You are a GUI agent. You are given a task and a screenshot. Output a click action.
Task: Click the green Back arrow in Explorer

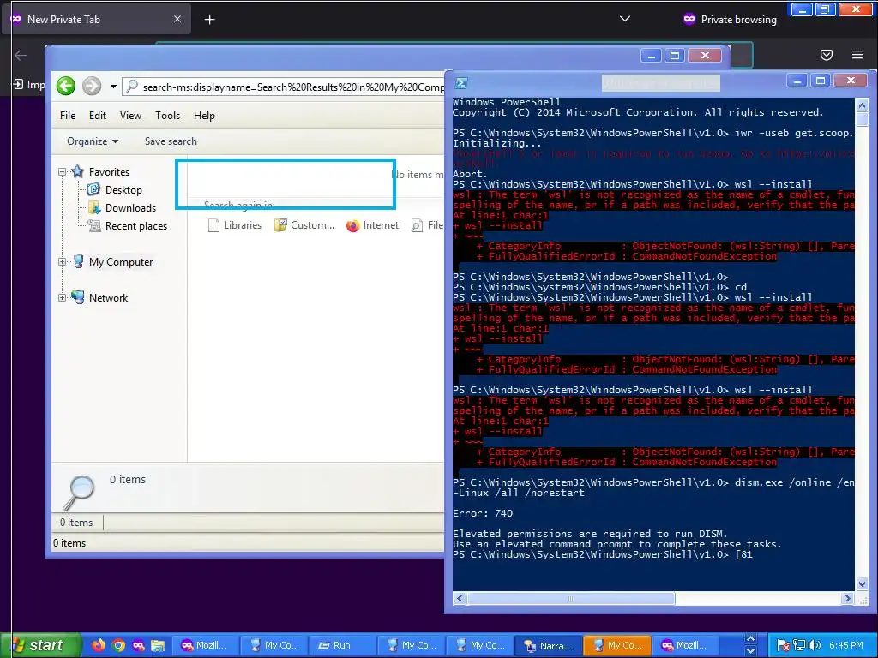click(66, 87)
